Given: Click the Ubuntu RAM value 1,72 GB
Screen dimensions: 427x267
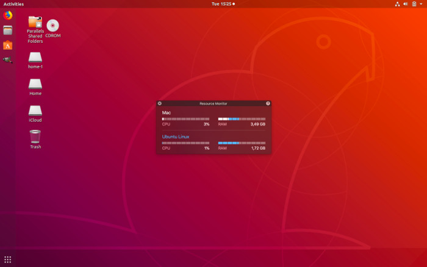Looking at the screenshot, I should (x=258, y=148).
